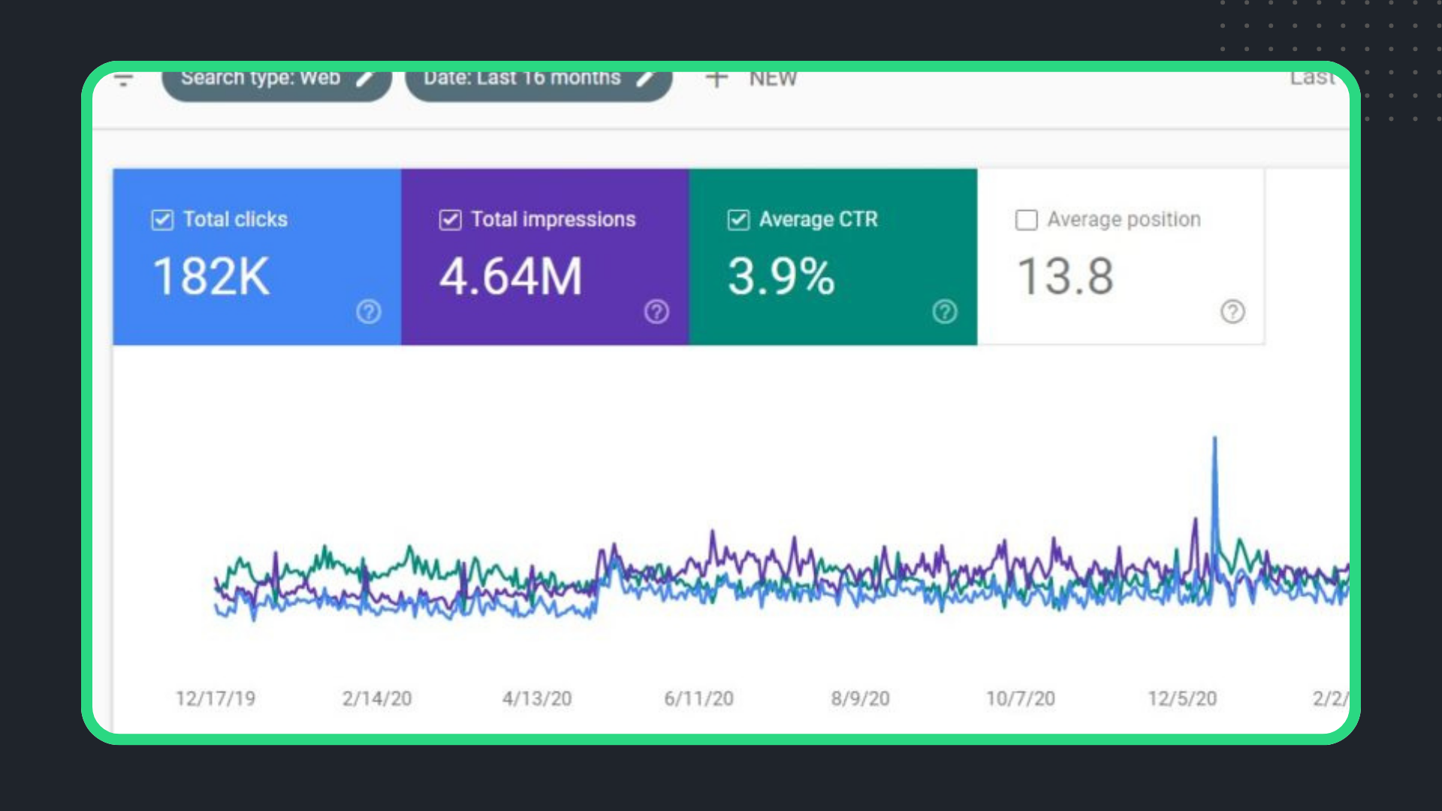Enable the Average position checkbox
1442x811 pixels.
[x=1026, y=220]
